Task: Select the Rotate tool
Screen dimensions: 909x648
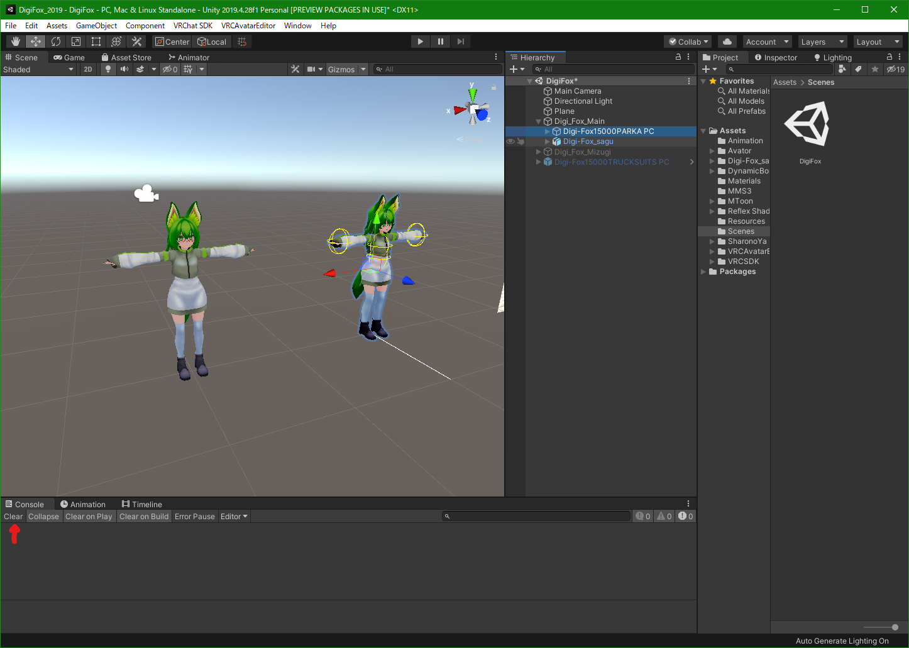Action: coord(56,41)
